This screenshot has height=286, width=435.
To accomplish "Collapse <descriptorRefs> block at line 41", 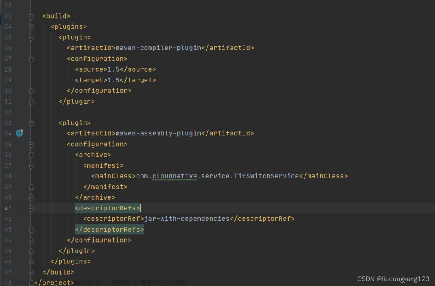I will pos(31,208).
